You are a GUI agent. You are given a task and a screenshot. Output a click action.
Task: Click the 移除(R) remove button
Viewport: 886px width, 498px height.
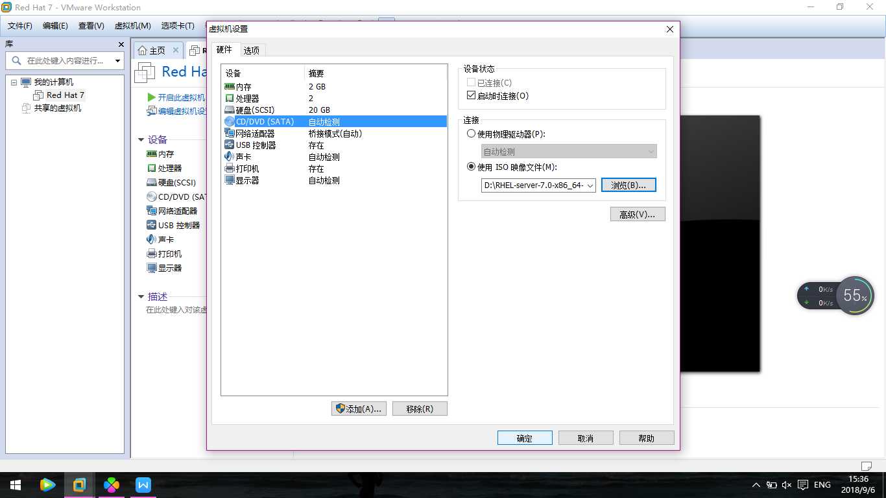(420, 409)
